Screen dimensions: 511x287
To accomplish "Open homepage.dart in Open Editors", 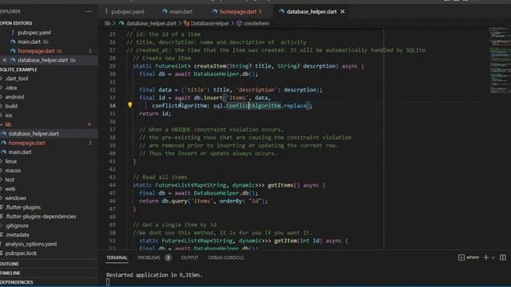I will (36, 51).
